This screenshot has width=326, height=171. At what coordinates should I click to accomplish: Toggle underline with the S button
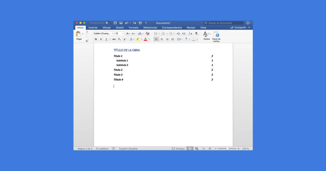[106, 39]
